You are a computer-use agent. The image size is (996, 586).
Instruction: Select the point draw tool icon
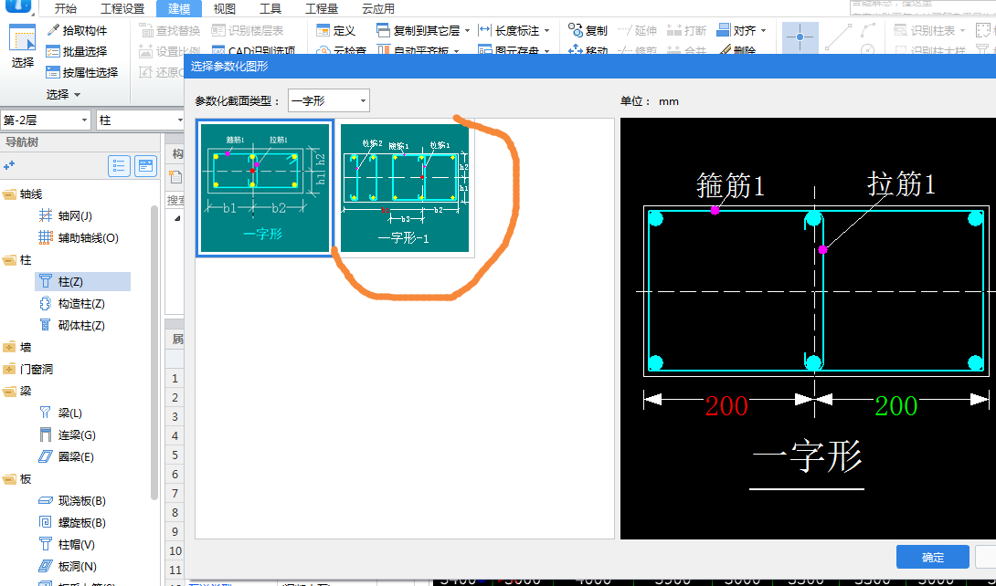pyautogui.click(x=800, y=37)
